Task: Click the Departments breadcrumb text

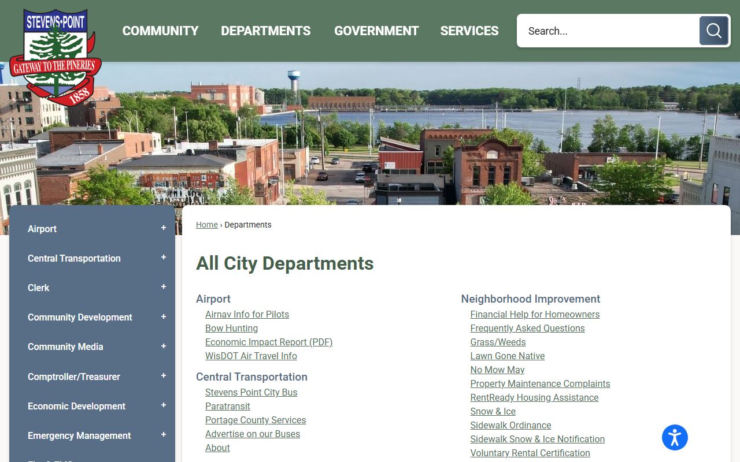Action: [x=248, y=225]
